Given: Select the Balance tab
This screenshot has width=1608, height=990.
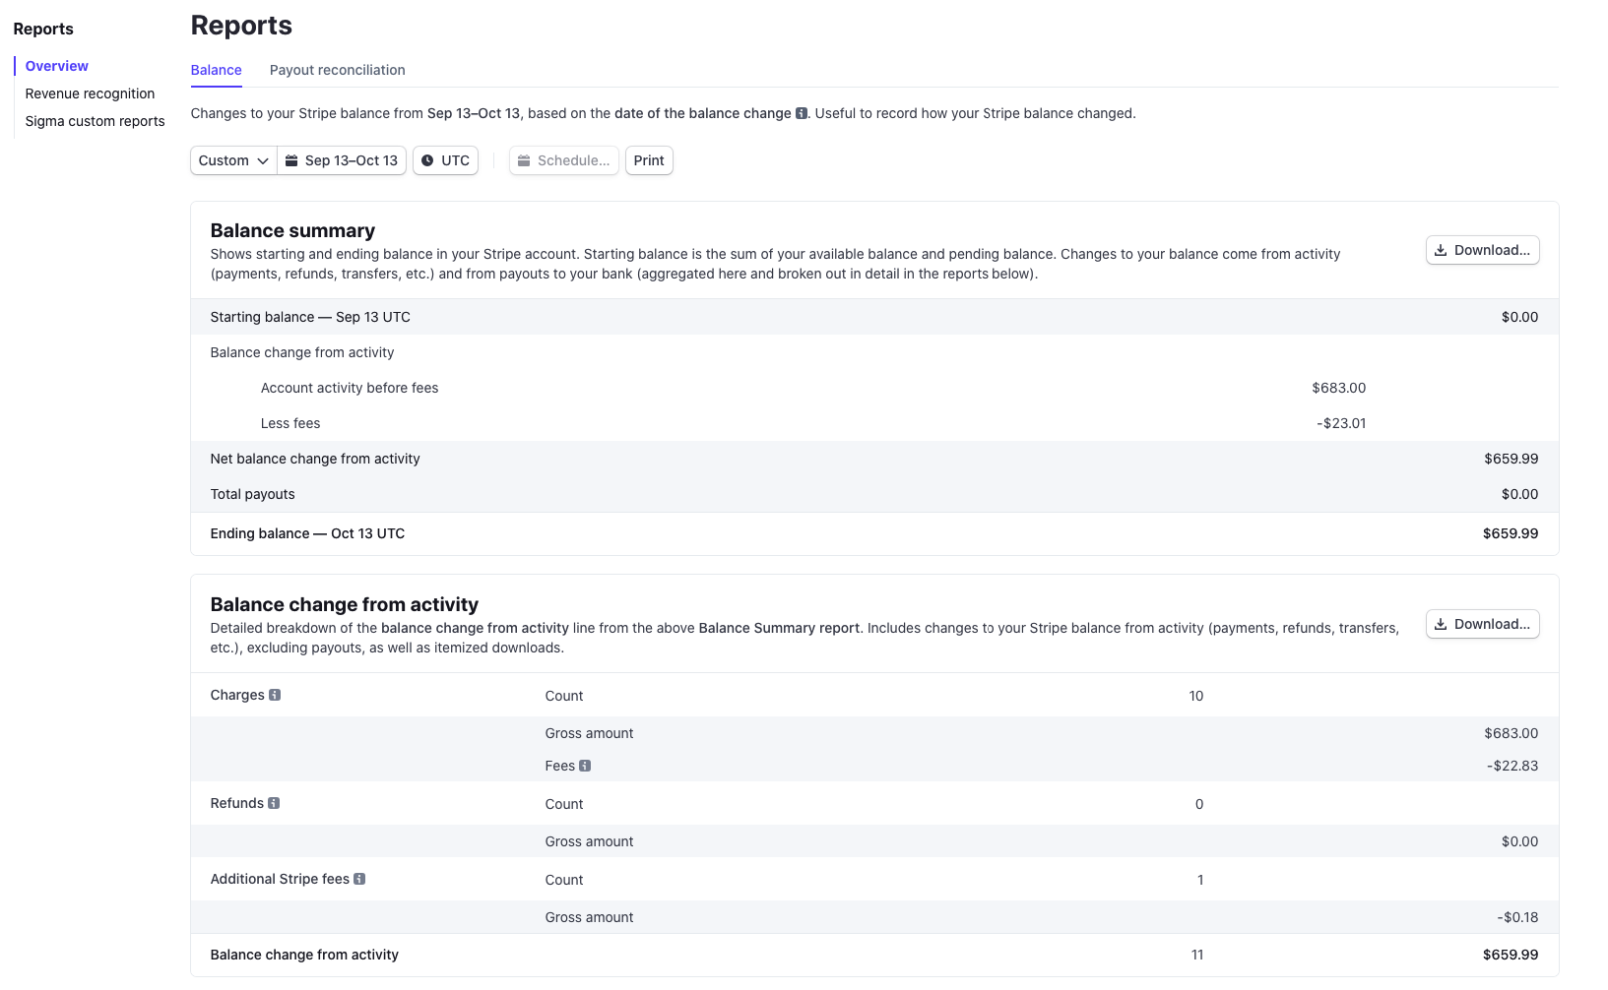Looking at the screenshot, I should 216,70.
